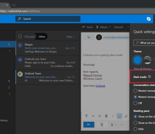Screen dimensions: 155x134
Task: Open Skype from the header icon
Action: click(x=149, y=19)
